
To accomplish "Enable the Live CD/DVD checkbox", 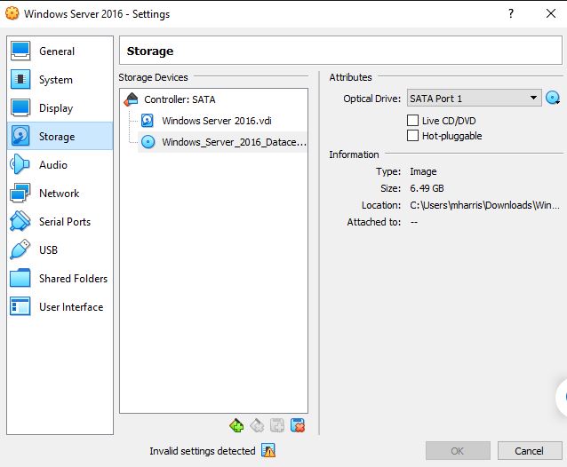I will tap(412, 120).
